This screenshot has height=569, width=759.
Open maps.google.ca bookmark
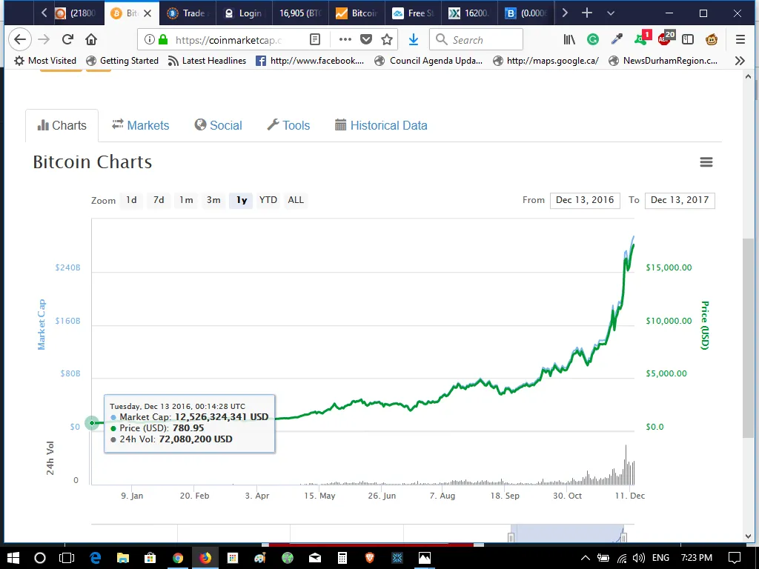tap(546, 61)
